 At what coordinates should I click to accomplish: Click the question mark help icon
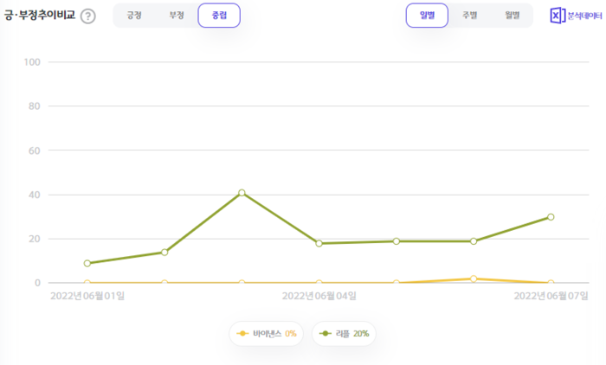coord(87,16)
